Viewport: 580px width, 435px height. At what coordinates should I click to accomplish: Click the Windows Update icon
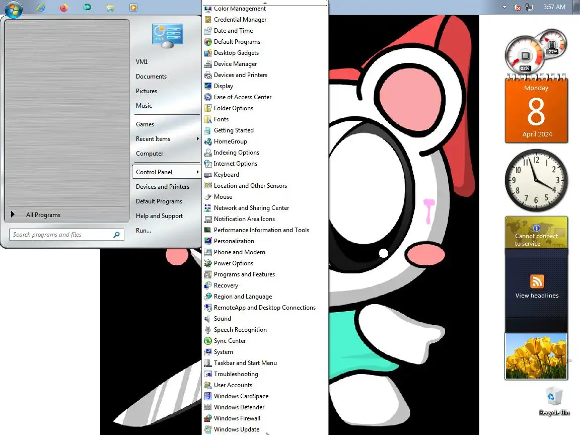[x=208, y=429]
